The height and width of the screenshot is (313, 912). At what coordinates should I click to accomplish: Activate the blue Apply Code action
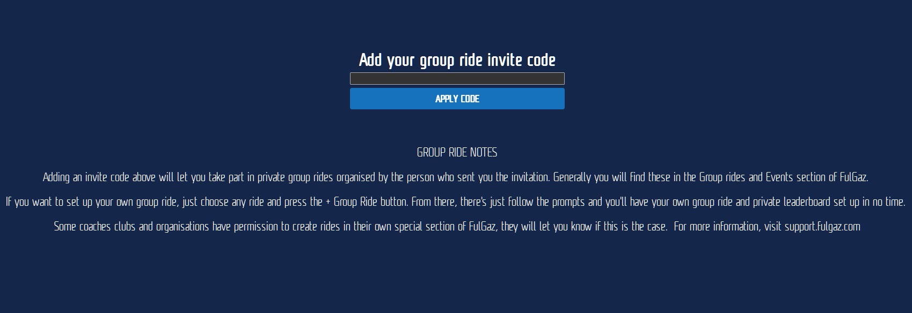(x=457, y=99)
